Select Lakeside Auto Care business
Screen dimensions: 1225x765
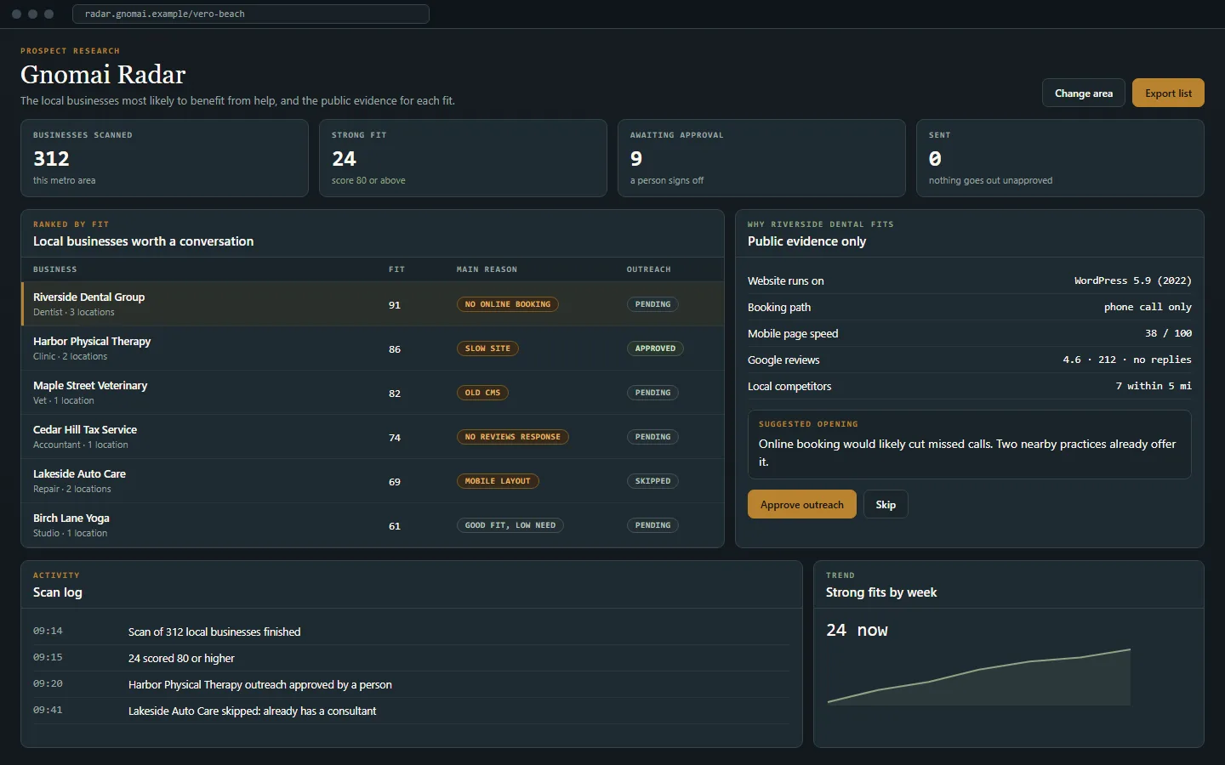point(373,481)
